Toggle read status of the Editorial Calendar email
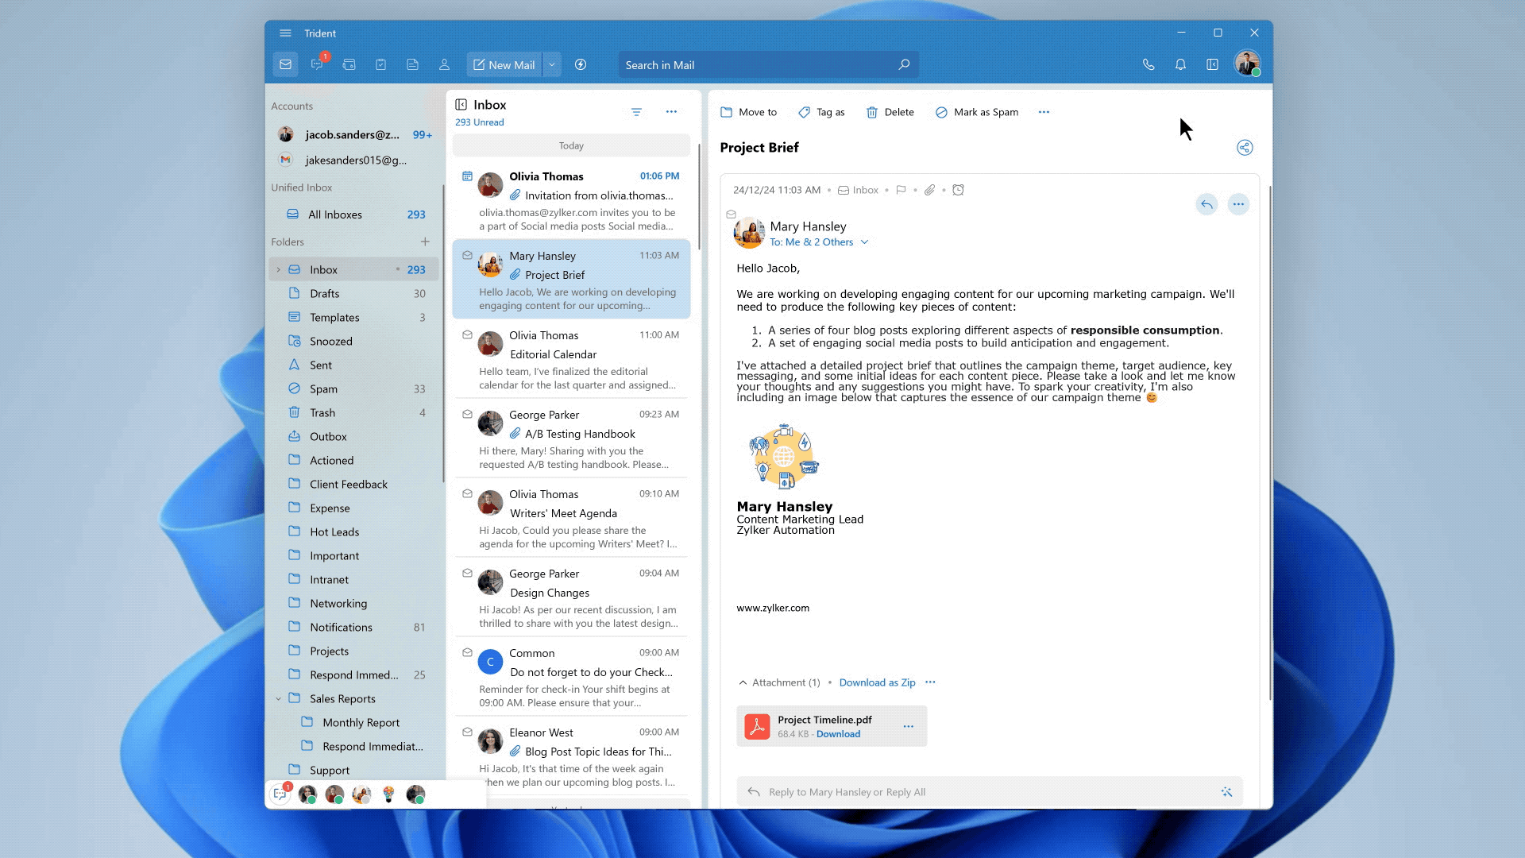 467,334
